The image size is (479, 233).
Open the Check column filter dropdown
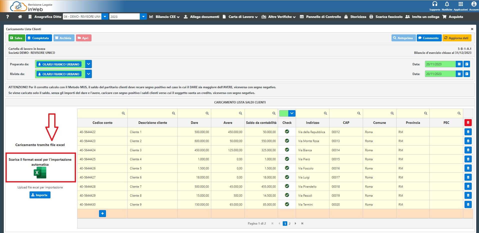pyautogui.click(x=292, y=113)
